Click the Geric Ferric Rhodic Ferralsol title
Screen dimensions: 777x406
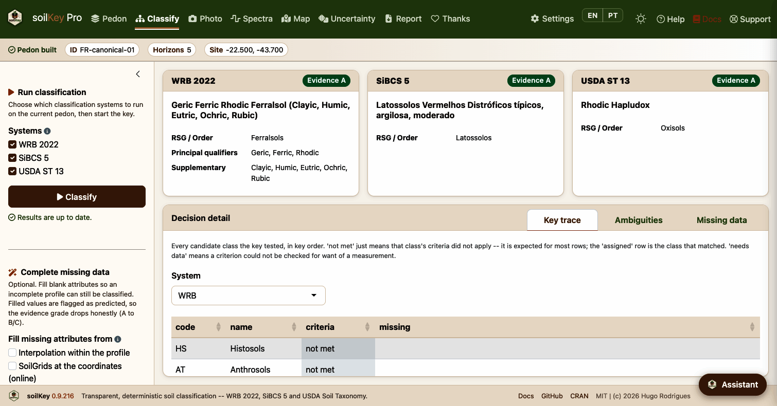[260, 110]
